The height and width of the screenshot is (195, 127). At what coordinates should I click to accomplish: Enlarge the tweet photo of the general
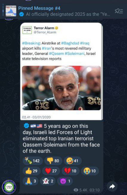pyautogui.click(x=61, y=88)
